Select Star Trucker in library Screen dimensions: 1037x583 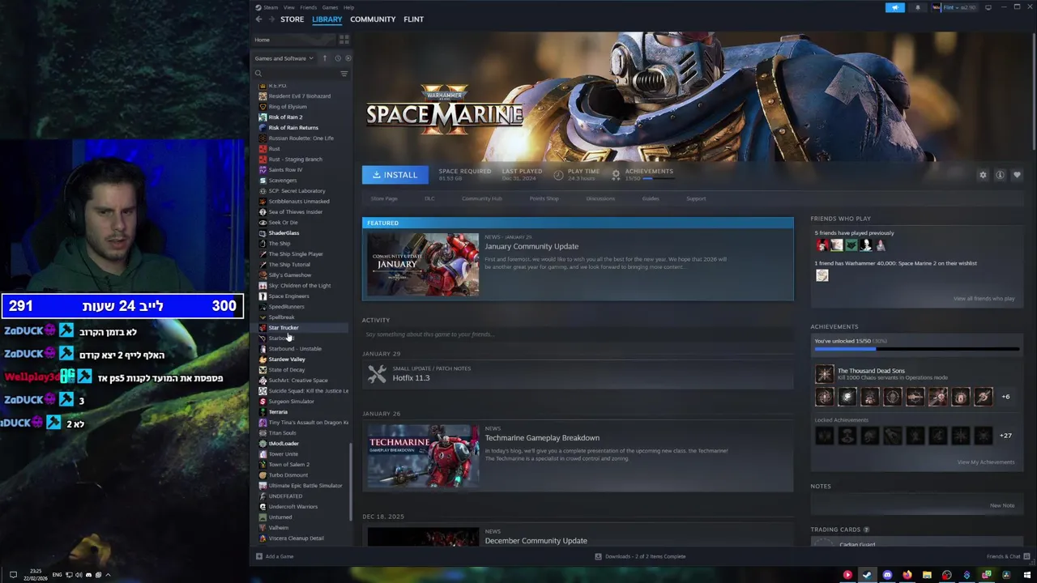[284, 328]
